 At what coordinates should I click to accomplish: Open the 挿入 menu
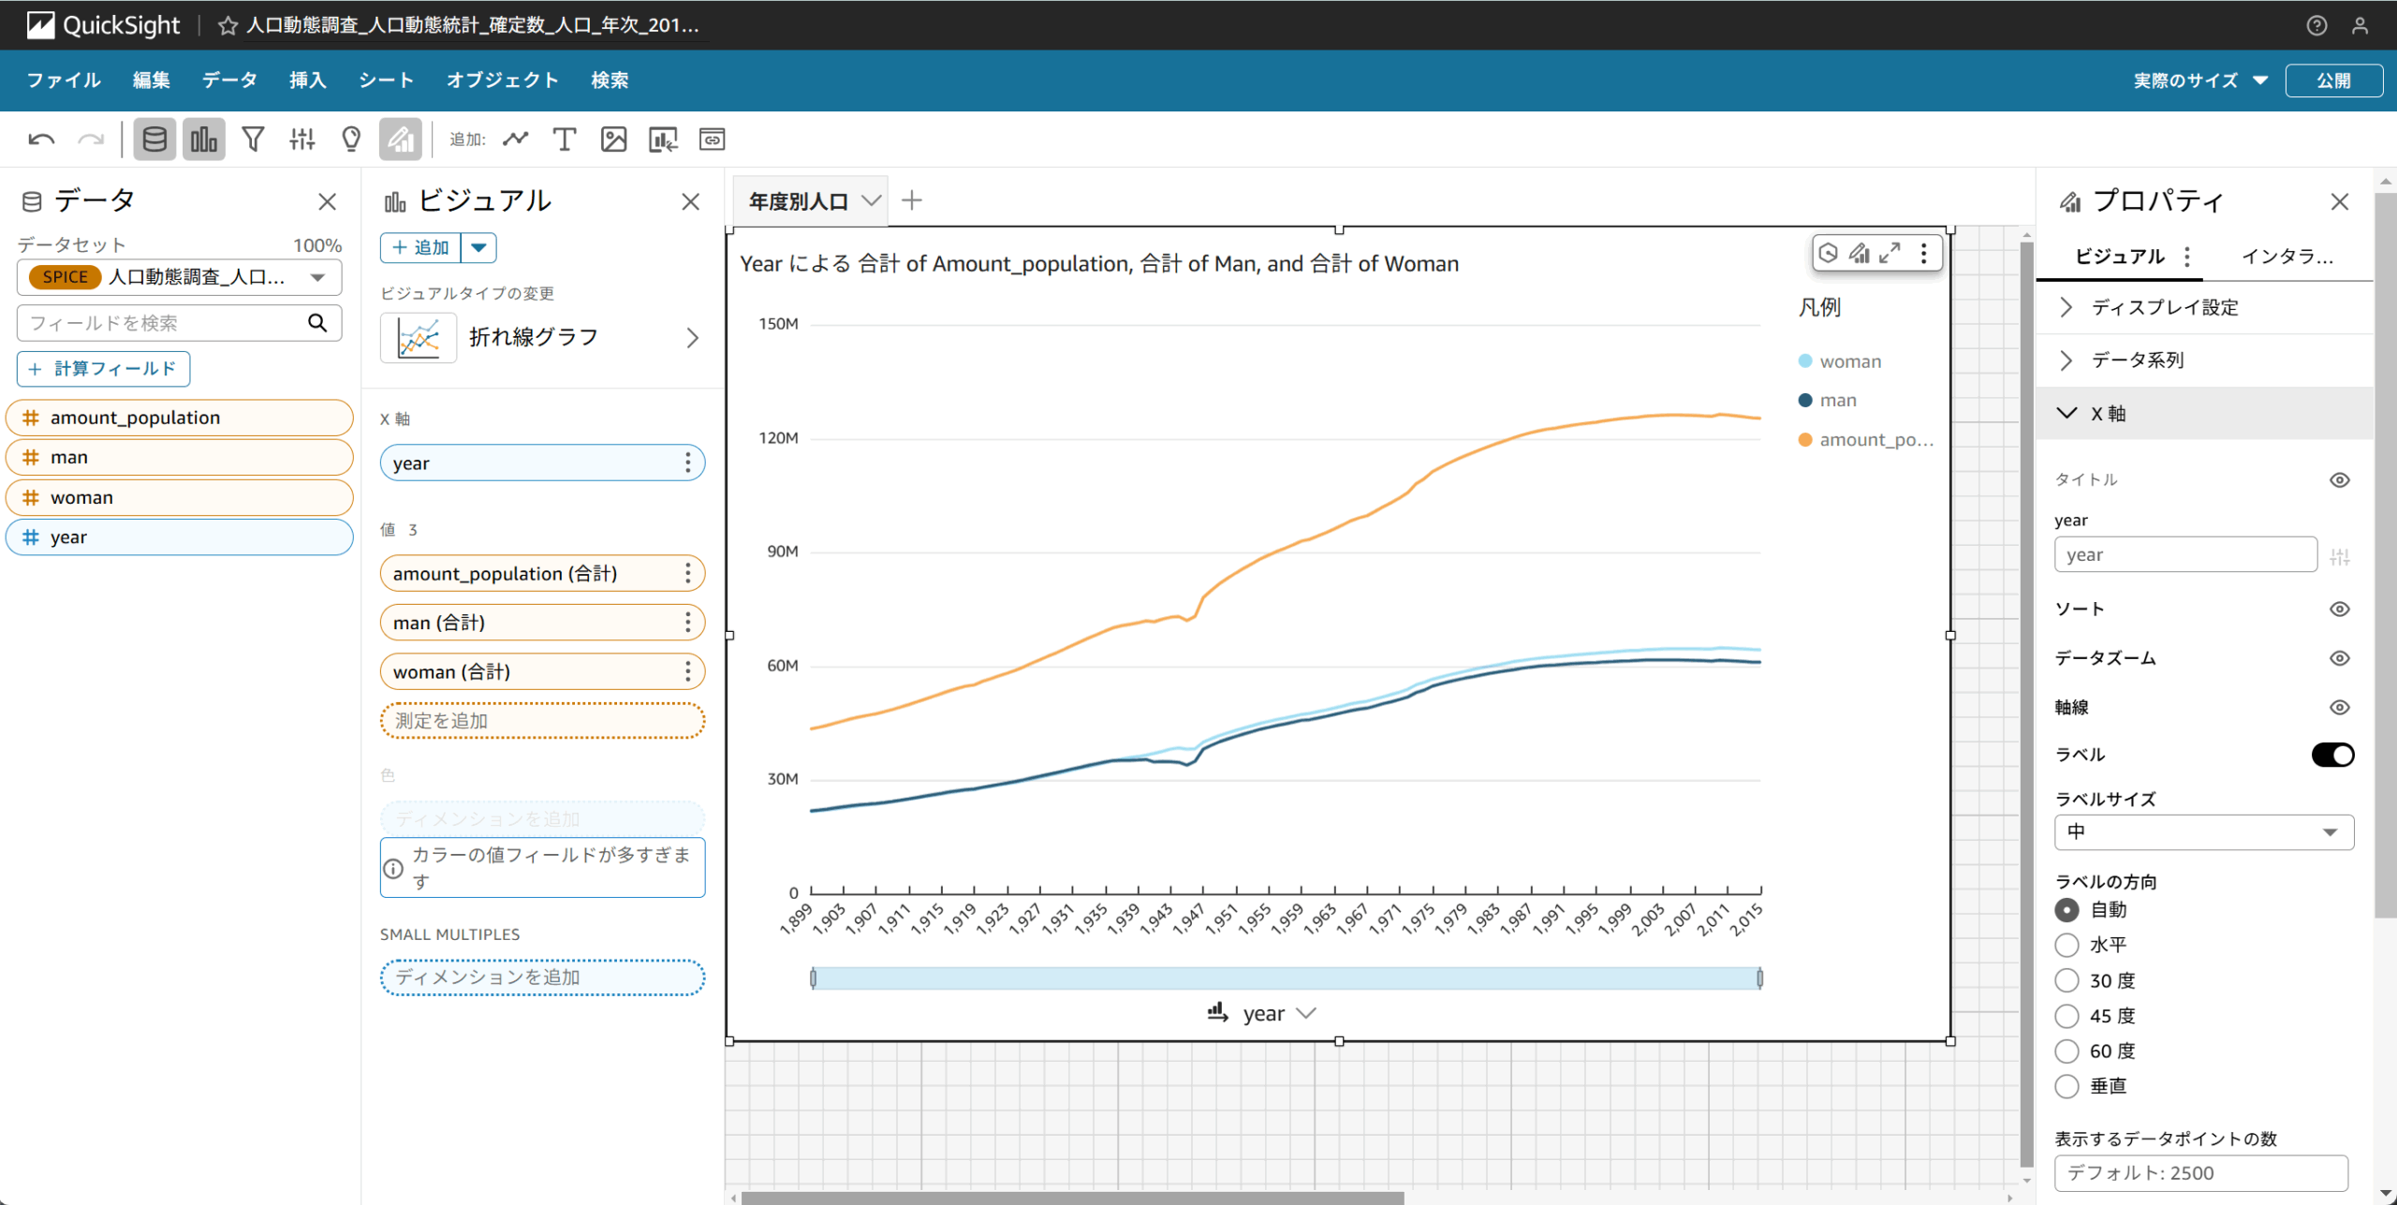tap(307, 81)
